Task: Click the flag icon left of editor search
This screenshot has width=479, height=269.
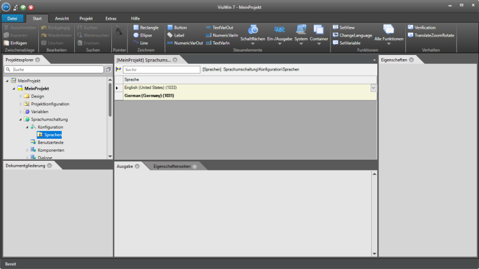Action: coord(118,69)
